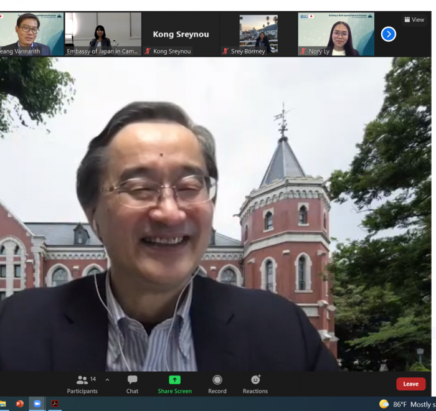The height and width of the screenshot is (411, 436).
Task: Click Nory Ly's muted microphone icon
Action: pos(303,52)
